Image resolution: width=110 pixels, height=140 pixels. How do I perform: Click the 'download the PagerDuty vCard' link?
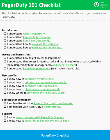tap(46, 93)
